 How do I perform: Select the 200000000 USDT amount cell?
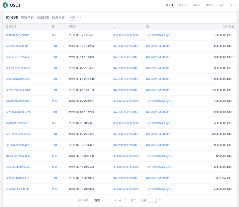click(223, 90)
